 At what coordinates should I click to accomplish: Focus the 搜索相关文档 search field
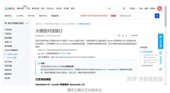pos(137,16)
